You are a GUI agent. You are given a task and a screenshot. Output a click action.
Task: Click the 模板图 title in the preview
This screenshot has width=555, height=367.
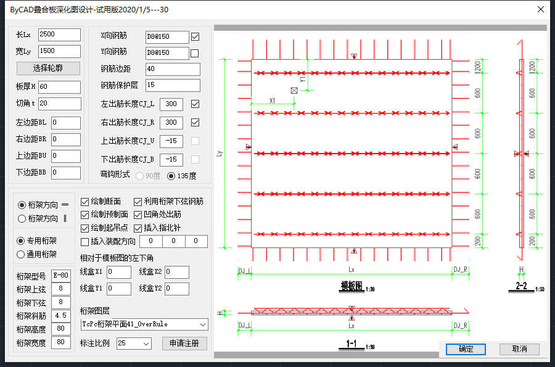point(352,286)
